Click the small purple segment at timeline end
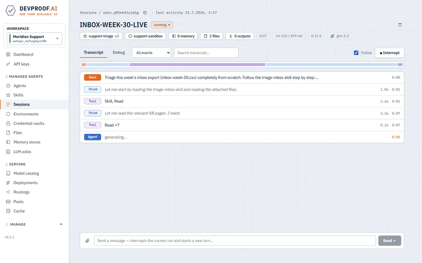 pyautogui.click(x=400, y=64)
